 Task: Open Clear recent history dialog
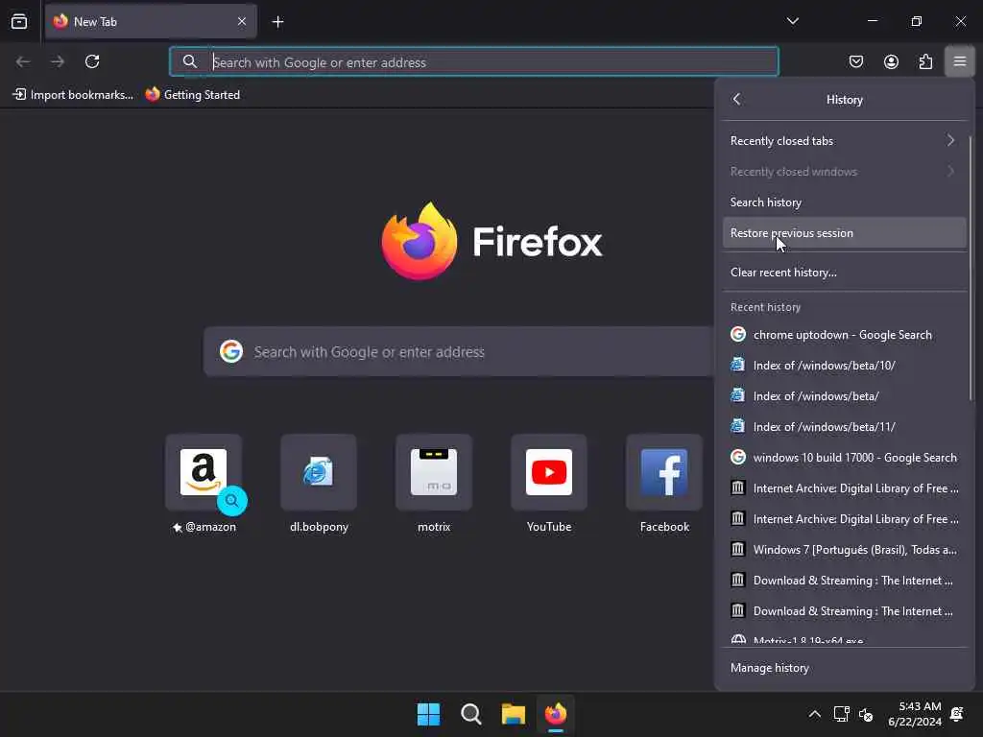click(844, 272)
